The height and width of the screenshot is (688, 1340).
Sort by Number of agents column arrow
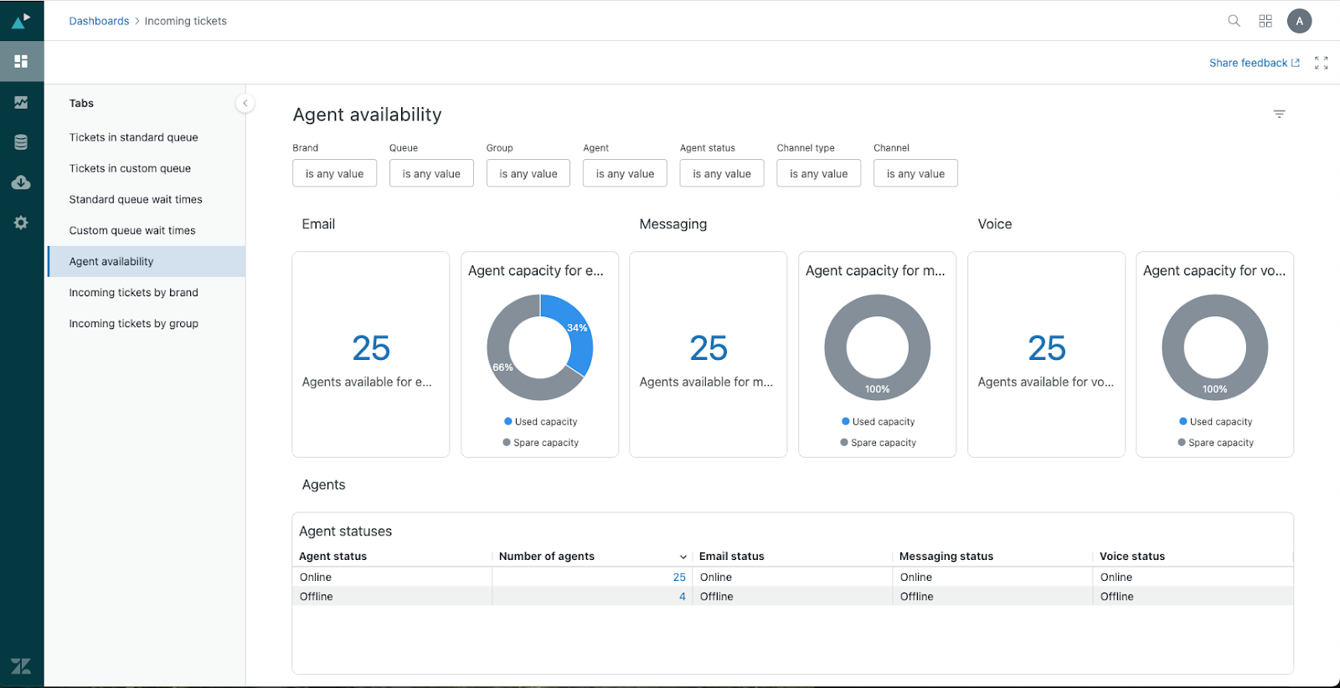pos(683,557)
